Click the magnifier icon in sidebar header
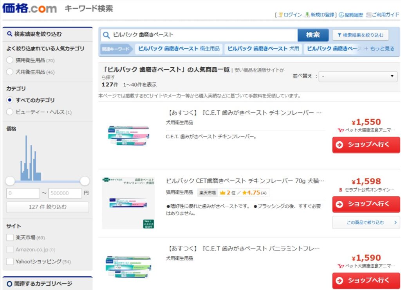 click(10, 34)
